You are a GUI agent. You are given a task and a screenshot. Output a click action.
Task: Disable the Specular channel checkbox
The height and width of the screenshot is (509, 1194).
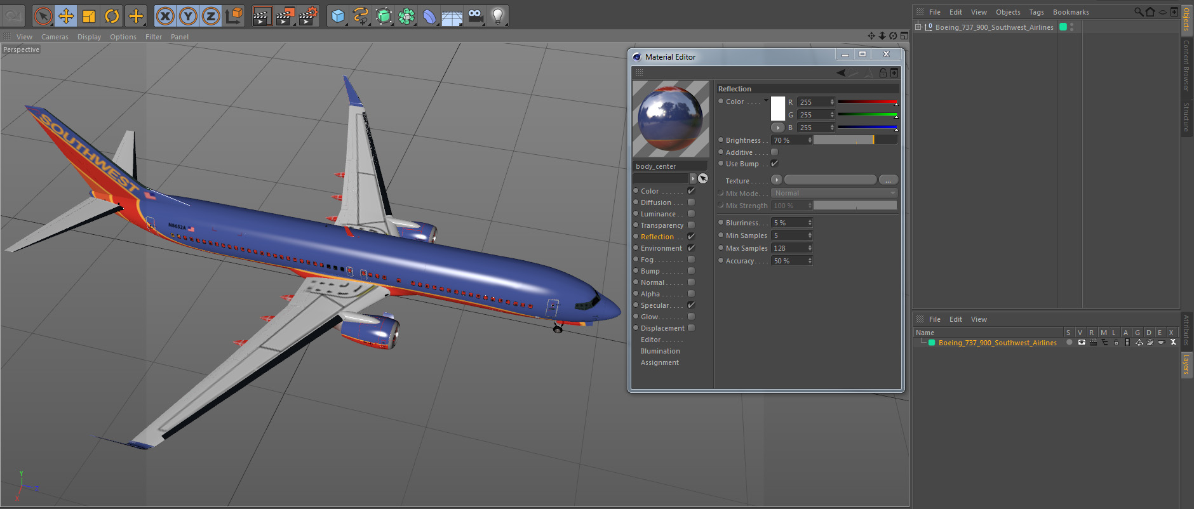tap(691, 305)
